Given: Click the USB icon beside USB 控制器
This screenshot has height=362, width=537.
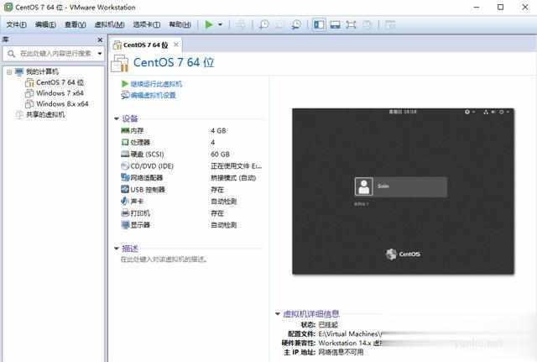Looking at the screenshot, I should 125,189.
